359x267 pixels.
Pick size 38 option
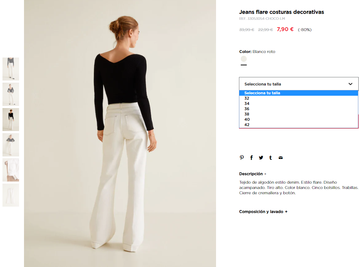click(x=299, y=114)
